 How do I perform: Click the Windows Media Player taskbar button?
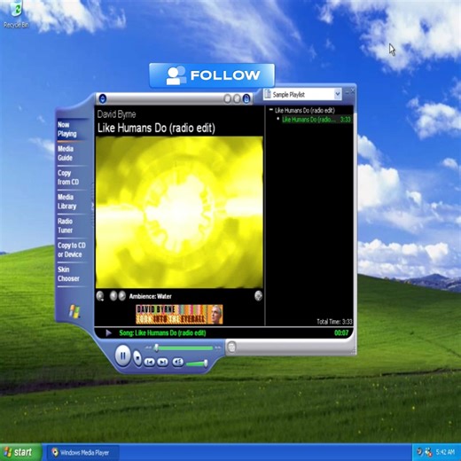click(x=83, y=452)
